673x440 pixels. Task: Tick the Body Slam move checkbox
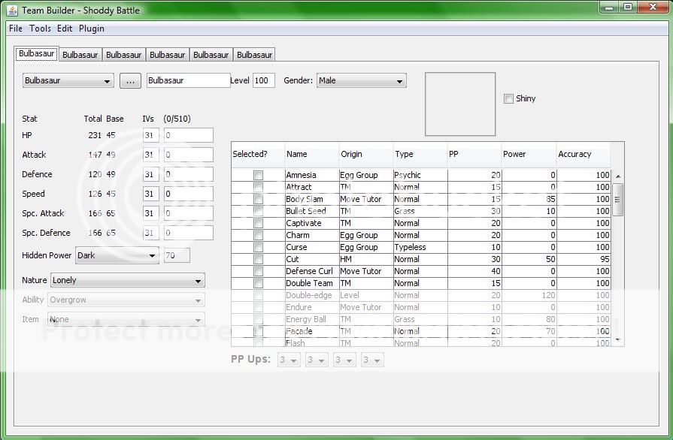tap(258, 199)
